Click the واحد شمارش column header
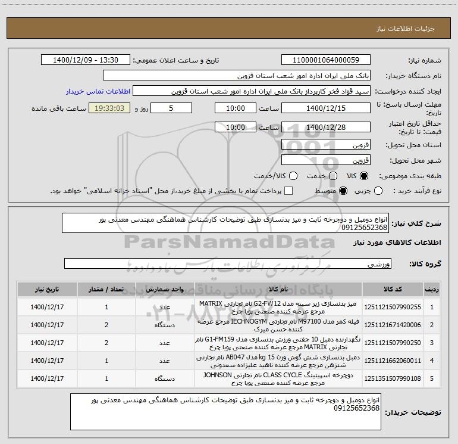This screenshot has width=458, height=444. click(165, 289)
